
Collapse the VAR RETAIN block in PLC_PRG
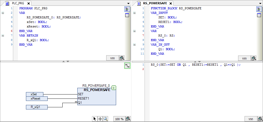tap(3, 36)
